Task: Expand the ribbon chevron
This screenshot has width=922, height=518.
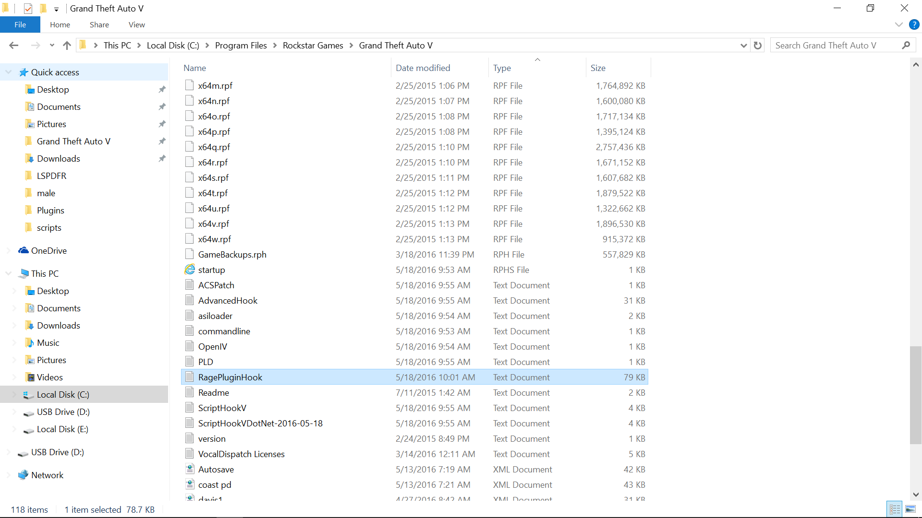Action: click(898, 25)
